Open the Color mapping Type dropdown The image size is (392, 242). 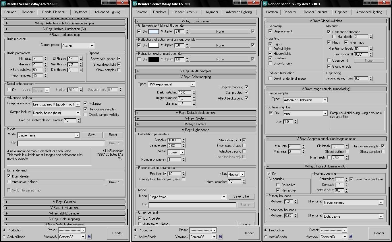[171, 84]
